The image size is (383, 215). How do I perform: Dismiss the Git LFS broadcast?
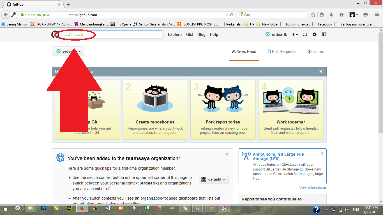pos(322,153)
